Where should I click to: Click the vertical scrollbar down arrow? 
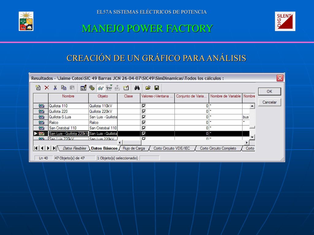[252, 137]
